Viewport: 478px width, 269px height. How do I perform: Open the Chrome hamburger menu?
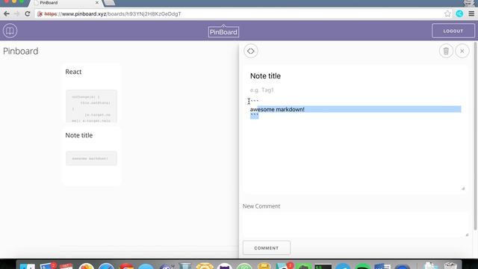[471, 13]
